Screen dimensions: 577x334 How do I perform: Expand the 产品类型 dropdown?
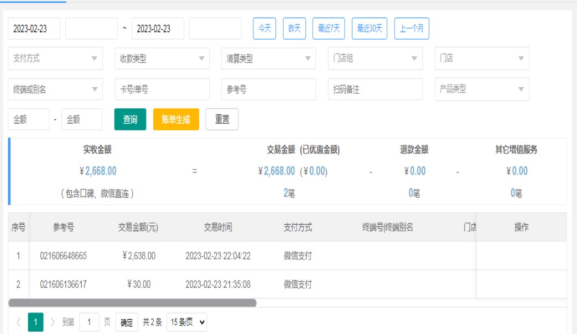click(x=482, y=89)
